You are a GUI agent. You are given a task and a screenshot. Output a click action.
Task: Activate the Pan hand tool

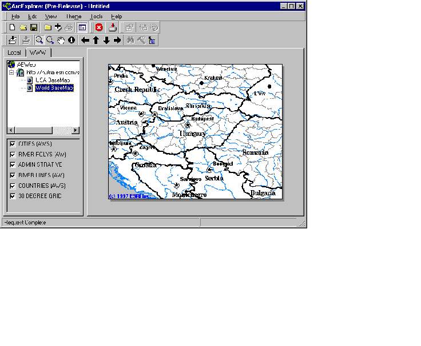[x=61, y=40]
